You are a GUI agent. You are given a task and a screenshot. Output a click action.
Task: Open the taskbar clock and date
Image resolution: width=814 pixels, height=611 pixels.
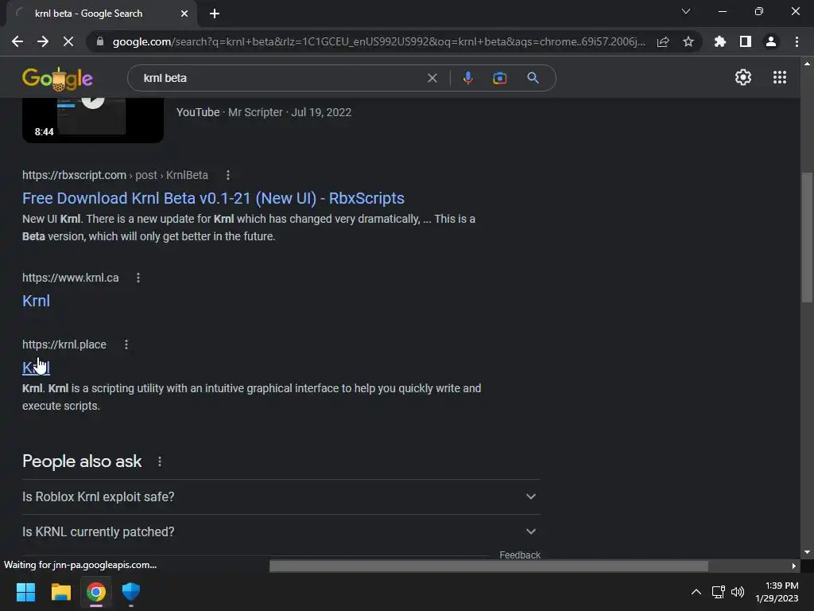click(777, 592)
